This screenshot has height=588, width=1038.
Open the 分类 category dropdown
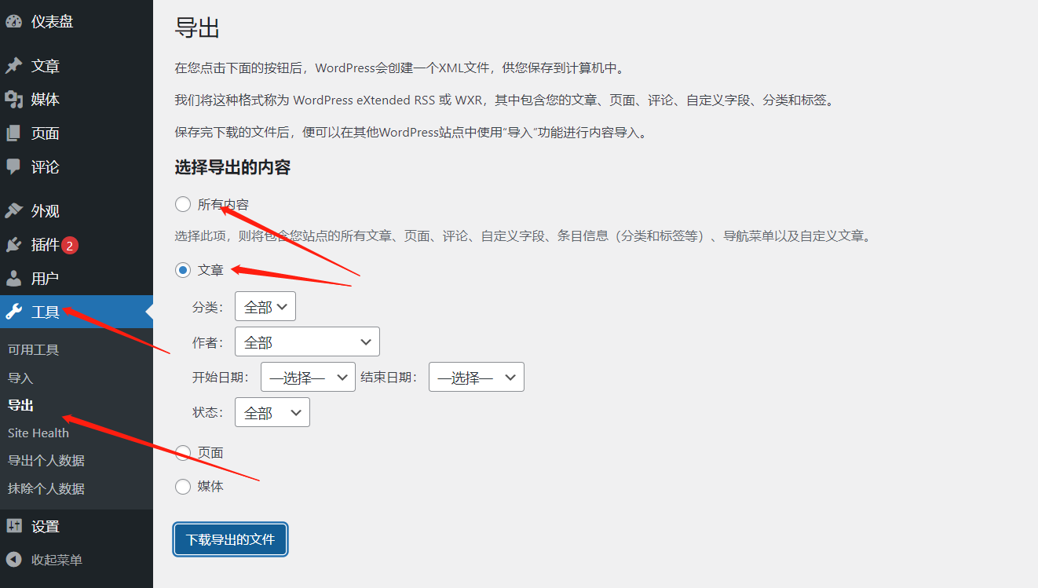265,307
